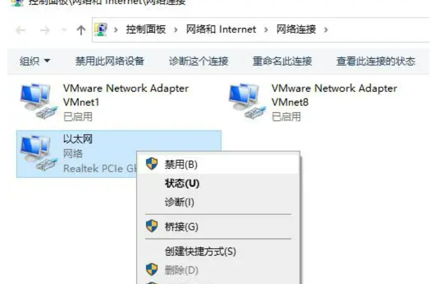Expand chevron after 网络连接 in breadcrumb
The image size is (446, 284).
pyautogui.click(x=326, y=30)
